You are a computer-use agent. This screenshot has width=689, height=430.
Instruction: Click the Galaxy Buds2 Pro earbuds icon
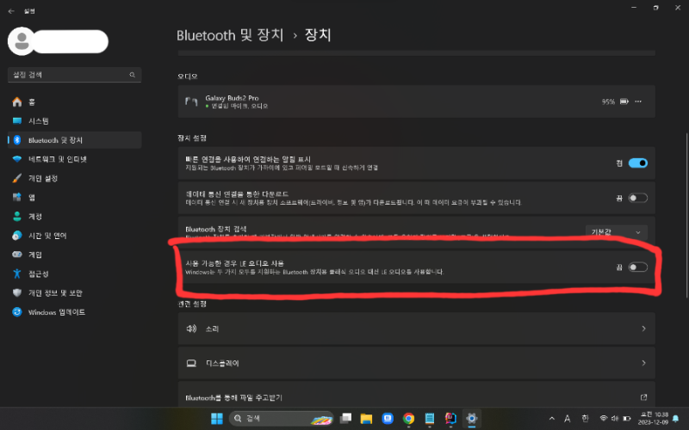(191, 101)
